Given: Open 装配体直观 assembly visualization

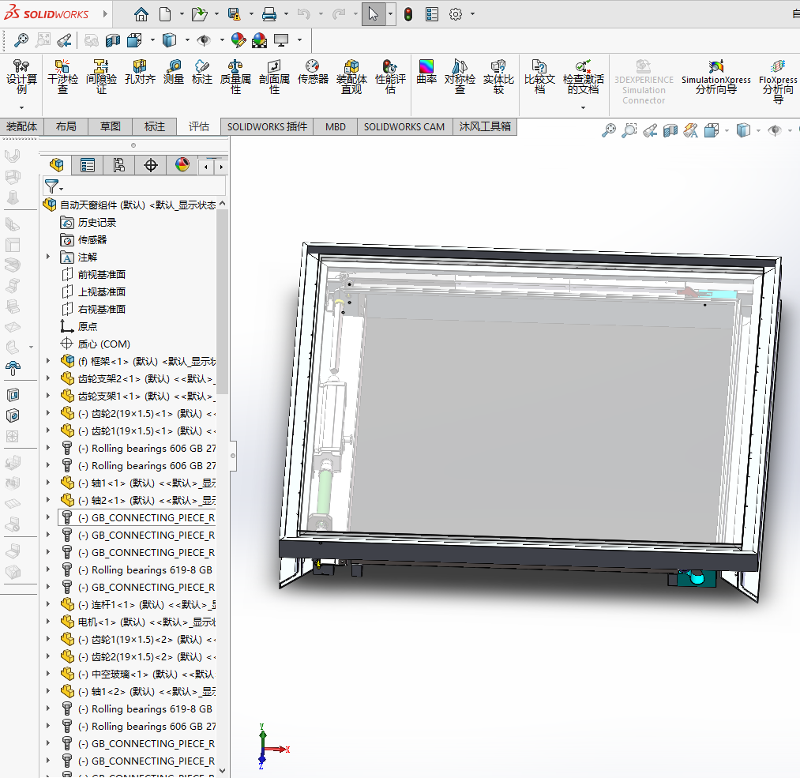Looking at the screenshot, I should pyautogui.click(x=351, y=75).
